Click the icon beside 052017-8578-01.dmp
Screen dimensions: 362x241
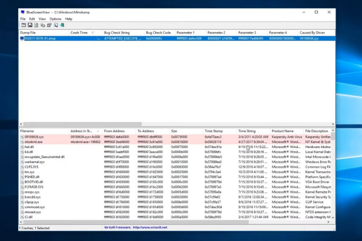[22, 38]
